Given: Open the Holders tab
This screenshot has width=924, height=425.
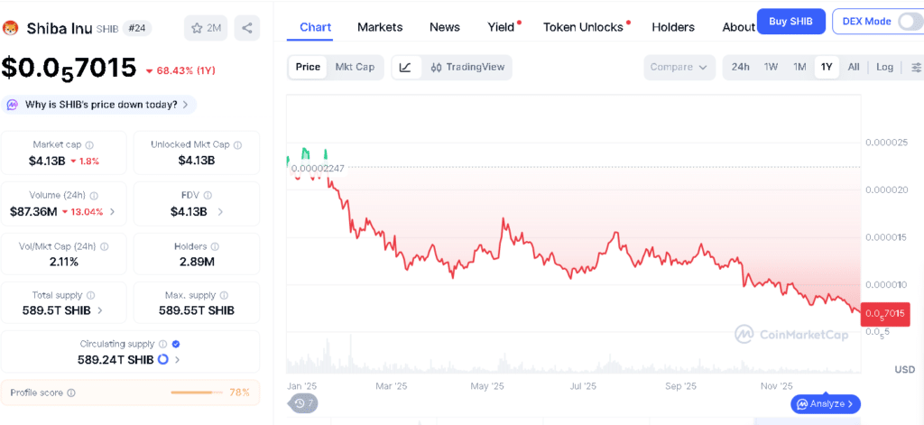Looking at the screenshot, I should click(673, 27).
